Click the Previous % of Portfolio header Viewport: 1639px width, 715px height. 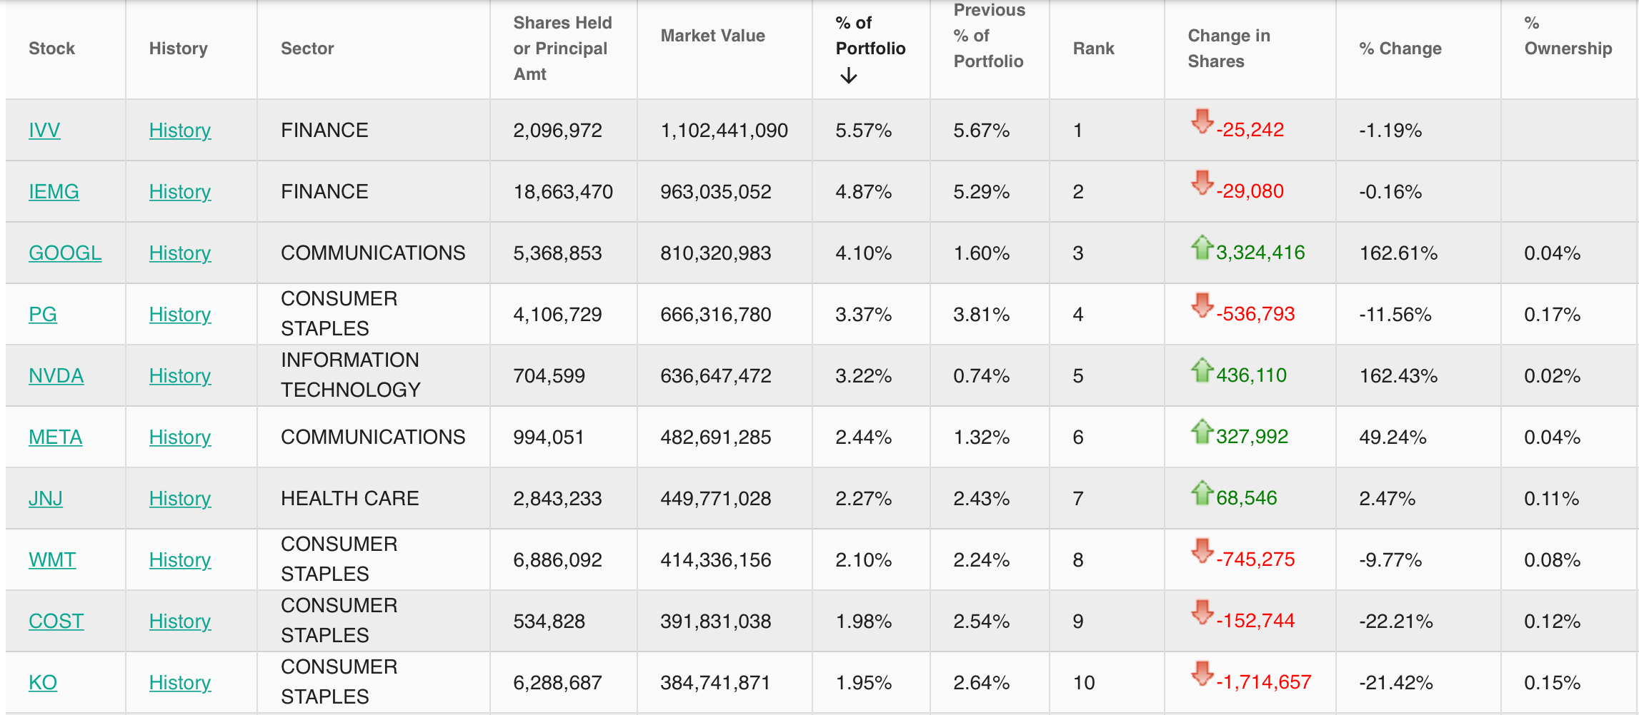[x=989, y=36]
